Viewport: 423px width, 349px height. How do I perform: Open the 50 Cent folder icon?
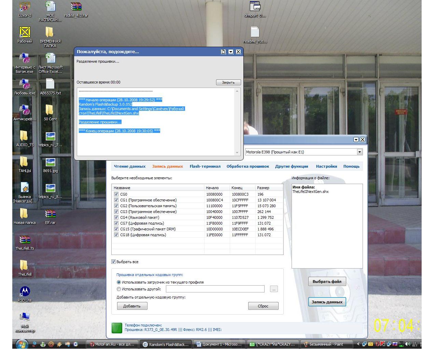[x=50, y=113]
